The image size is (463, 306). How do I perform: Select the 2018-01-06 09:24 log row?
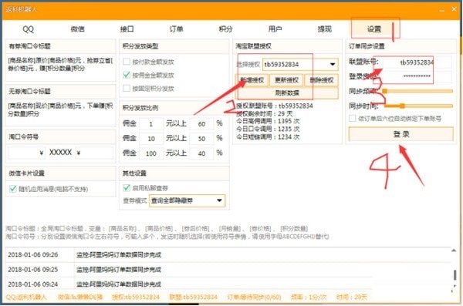189,284
